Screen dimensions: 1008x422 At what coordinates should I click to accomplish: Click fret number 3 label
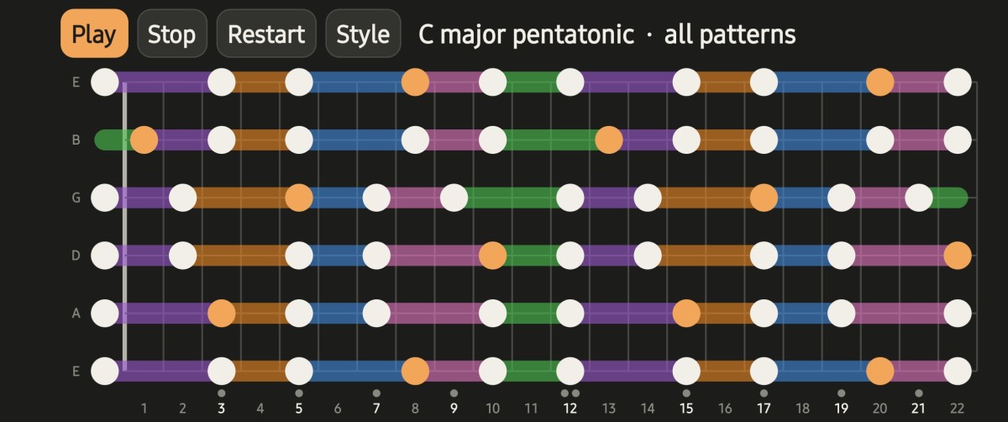point(221,408)
